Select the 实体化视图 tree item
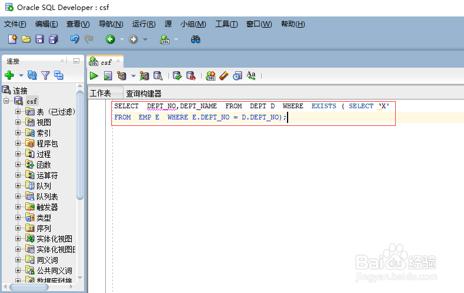 (54, 239)
